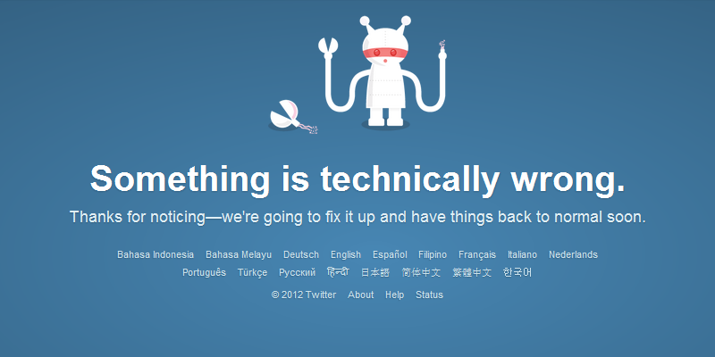Select Português language link
The image size is (715, 357).
click(204, 272)
